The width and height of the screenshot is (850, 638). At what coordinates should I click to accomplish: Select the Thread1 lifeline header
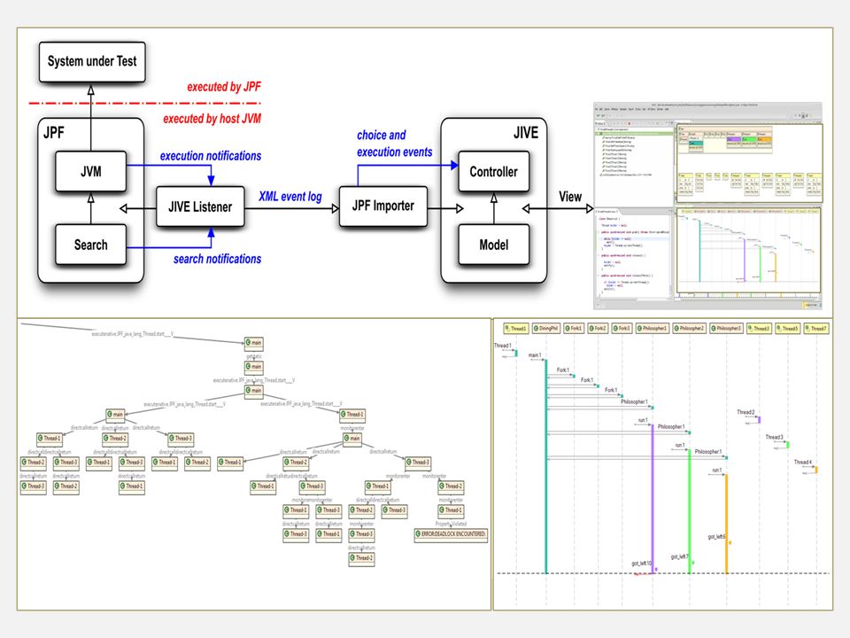[515, 328]
